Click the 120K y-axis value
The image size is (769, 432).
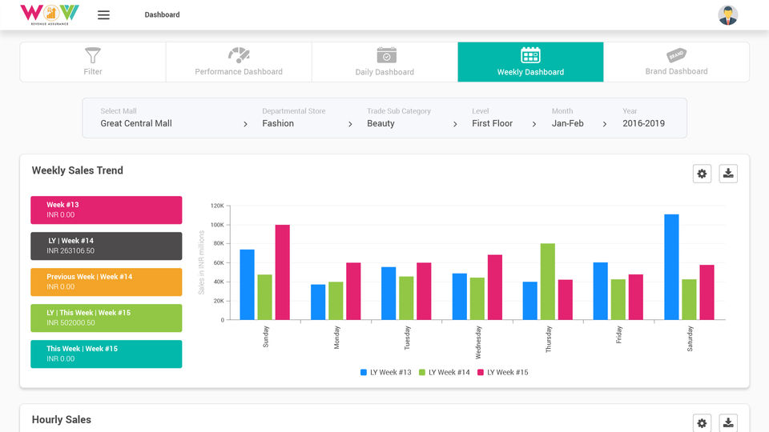[x=217, y=206]
